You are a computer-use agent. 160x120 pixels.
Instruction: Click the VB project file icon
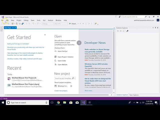click(9, 85)
